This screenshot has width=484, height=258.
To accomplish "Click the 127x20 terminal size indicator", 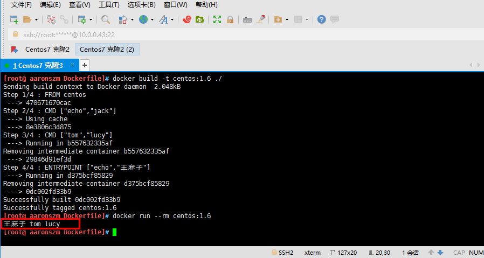I will coord(343,253).
